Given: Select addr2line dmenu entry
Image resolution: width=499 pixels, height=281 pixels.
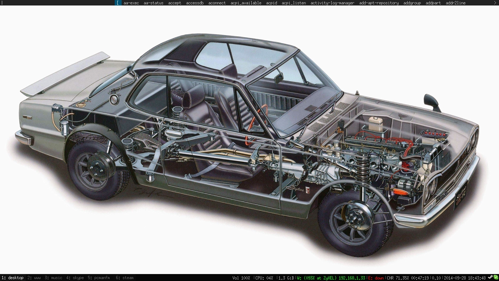Looking at the screenshot, I should click(x=456, y=3).
